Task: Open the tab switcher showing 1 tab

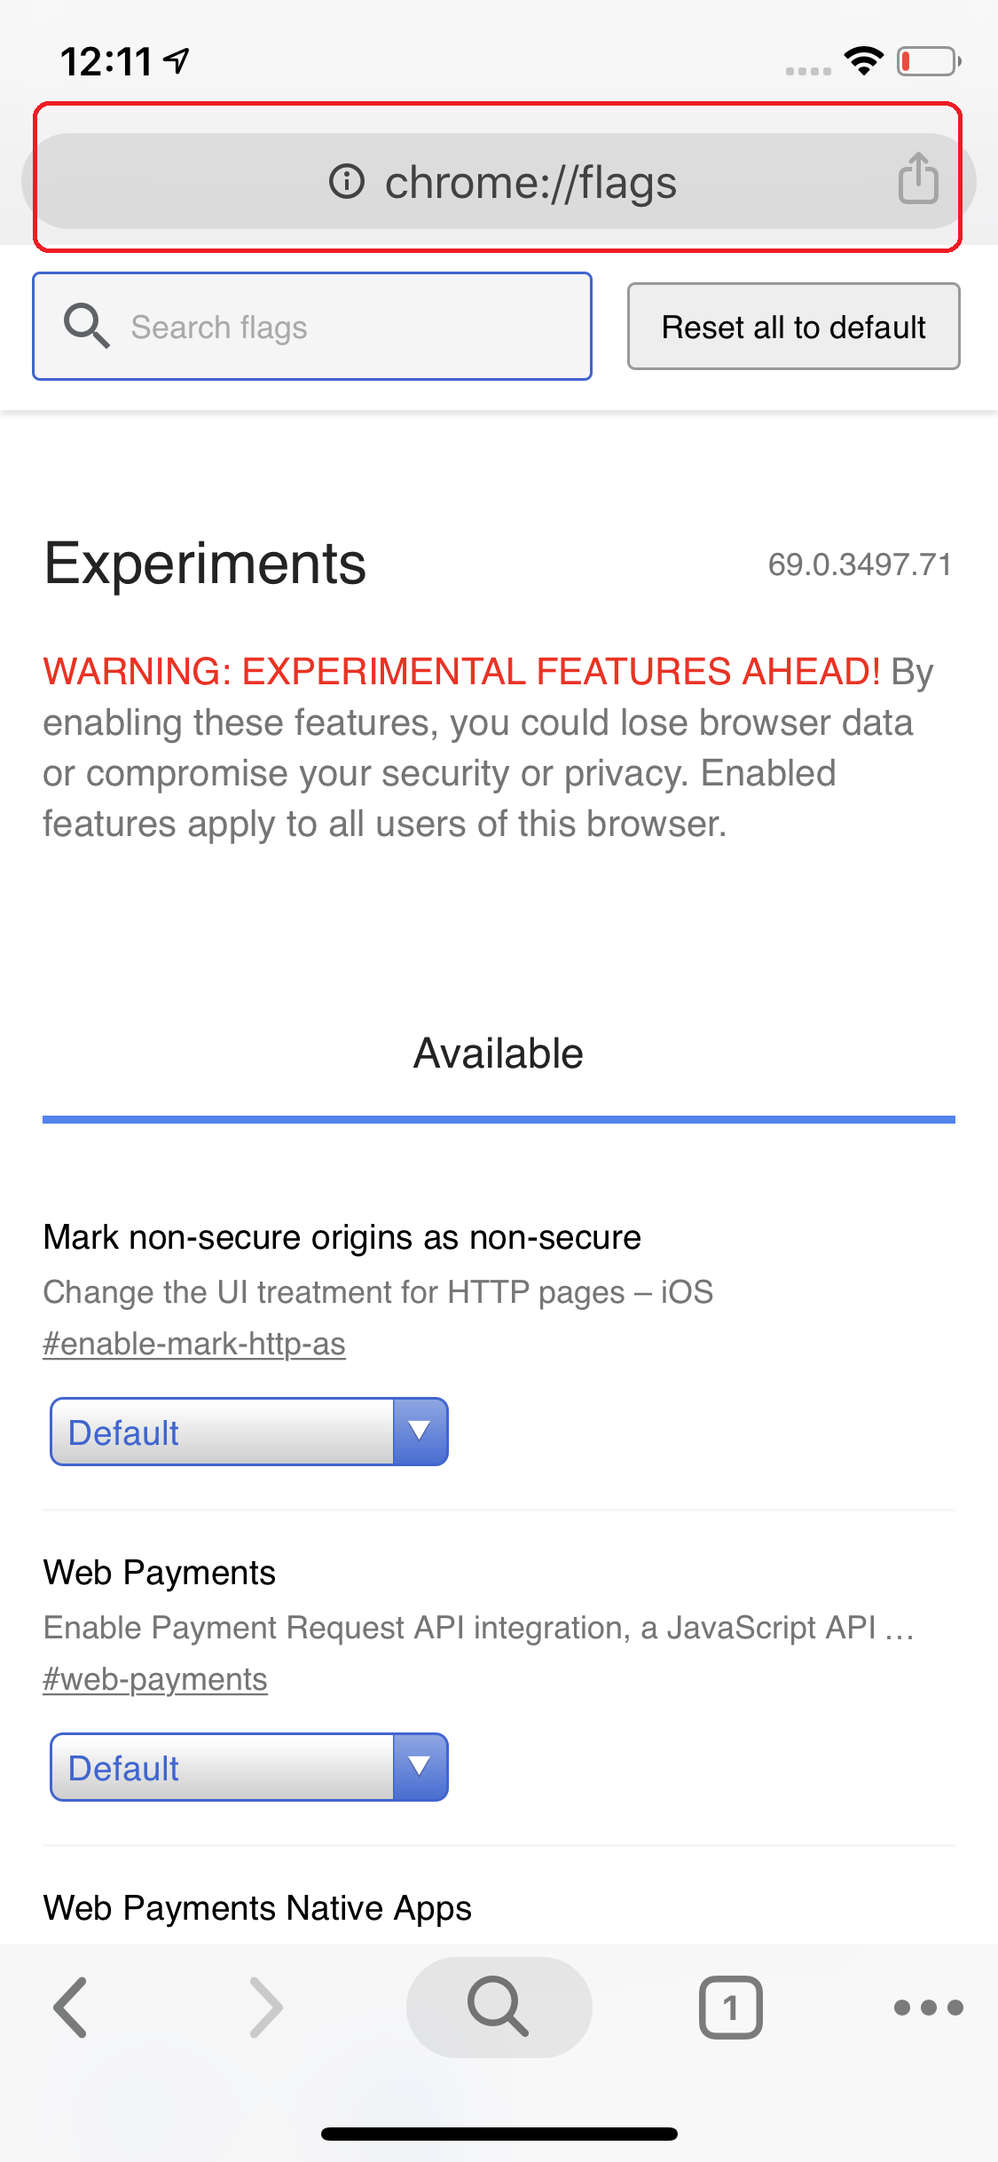Action: [730, 2007]
